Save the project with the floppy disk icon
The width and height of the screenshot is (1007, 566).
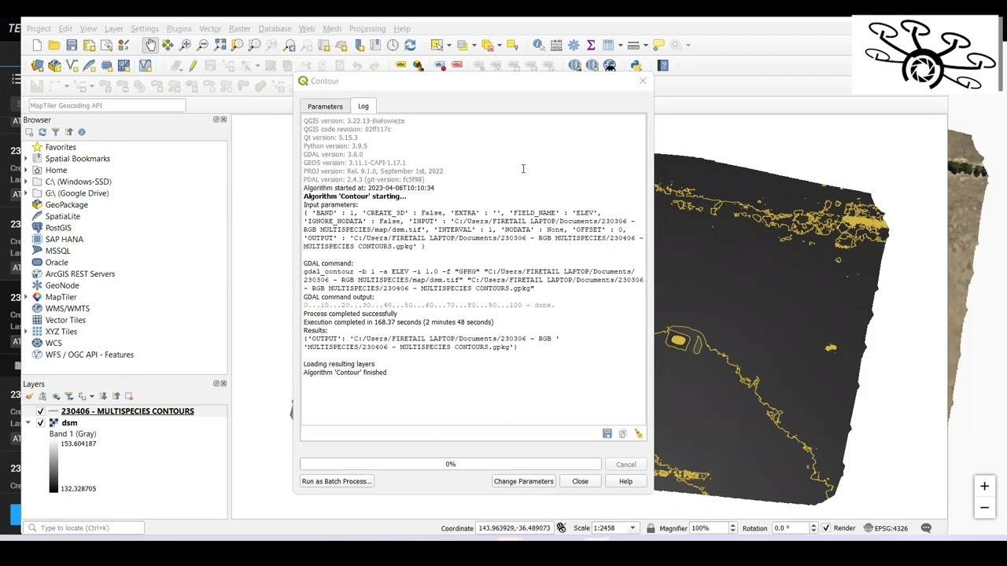pyautogui.click(x=72, y=46)
